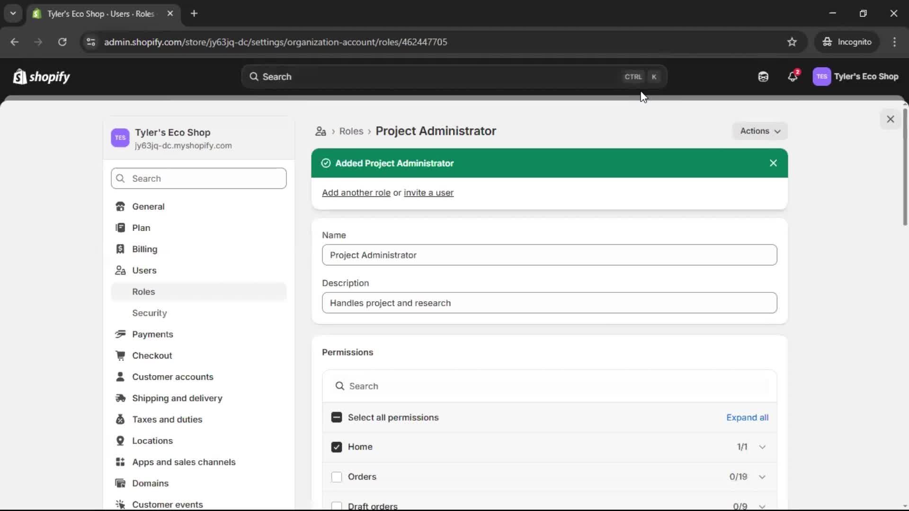The width and height of the screenshot is (909, 511).
Task: Open Billing settings in sidebar
Action: [x=144, y=249]
